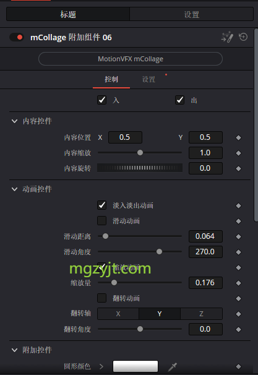
Task: Open the 设置 sub-tab beside 控制
Action: click(x=148, y=79)
